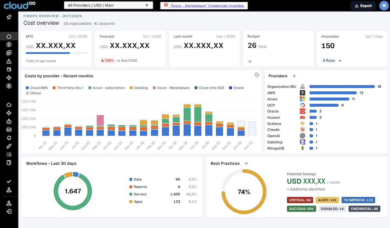390x228 pixels.
Task: Open the plug connector sidebar icon
Action: point(9,146)
